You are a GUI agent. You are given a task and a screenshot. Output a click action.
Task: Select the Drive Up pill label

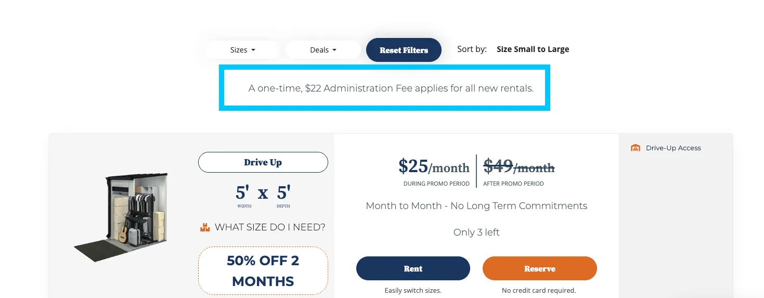(x=263, y=162)
